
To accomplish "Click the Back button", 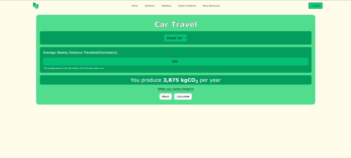I will pos(165,97).
